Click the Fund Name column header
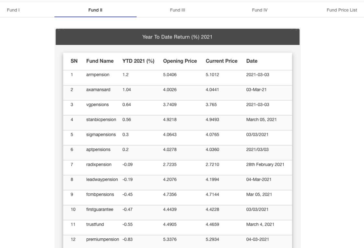 coord(100,61)
